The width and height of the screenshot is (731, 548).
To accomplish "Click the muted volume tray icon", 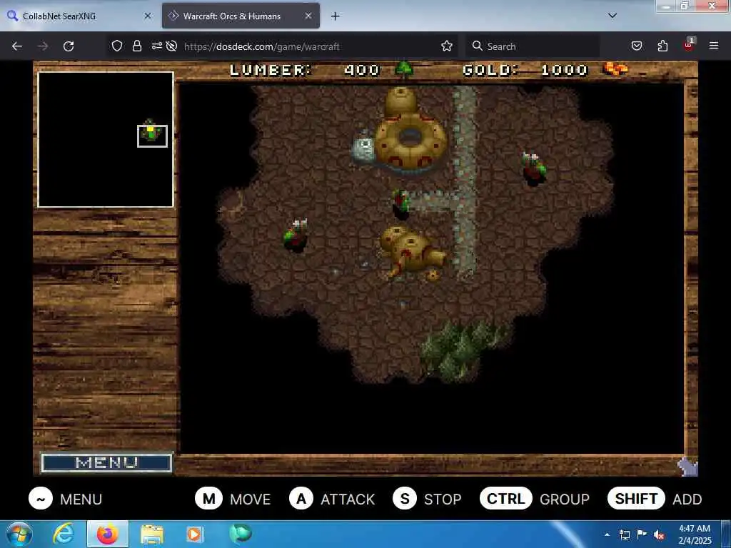I will pyautogui.click(x=659, y=534).
